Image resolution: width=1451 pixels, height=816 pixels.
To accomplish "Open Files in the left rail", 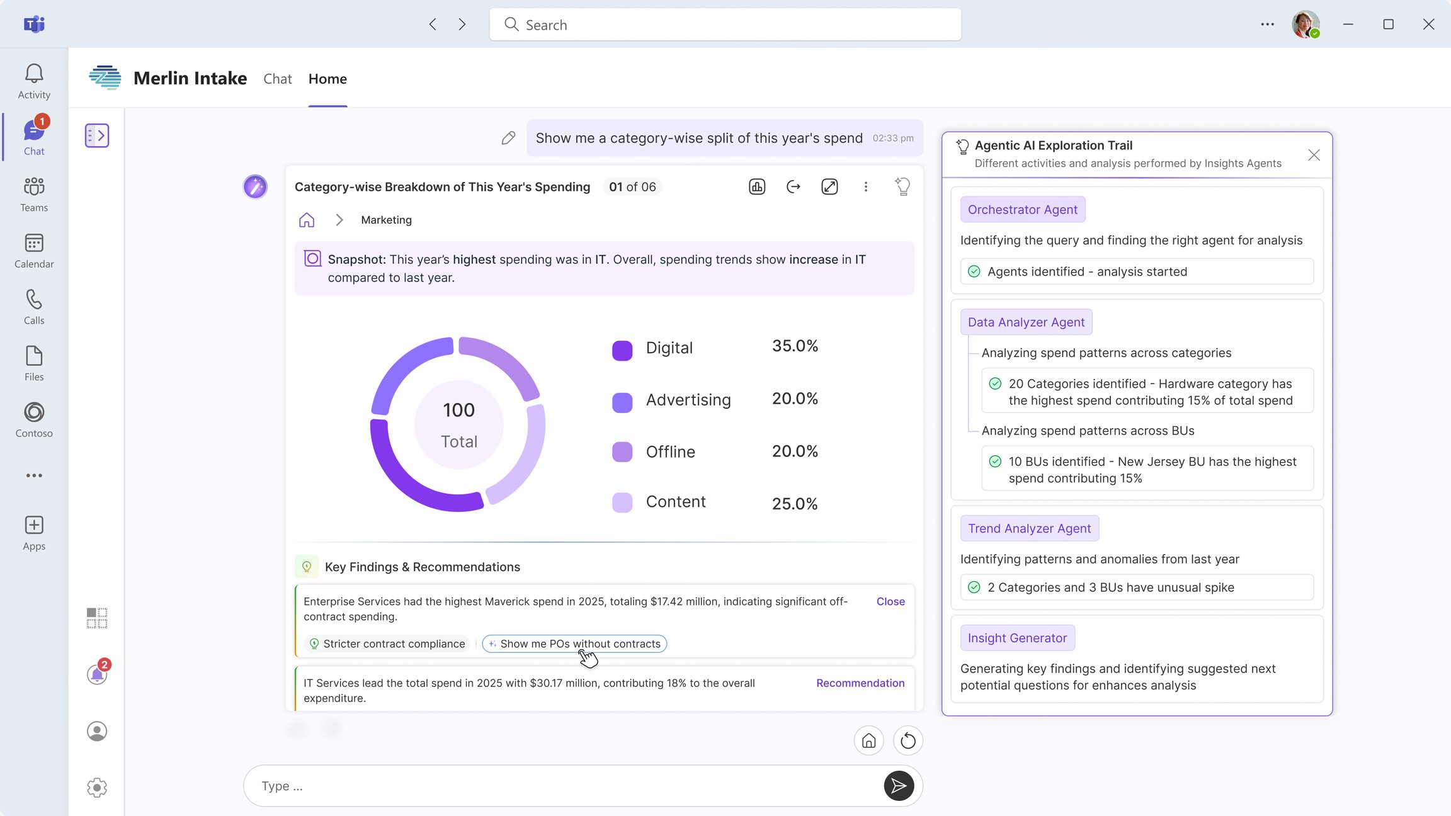I will (x=34, y=364).
